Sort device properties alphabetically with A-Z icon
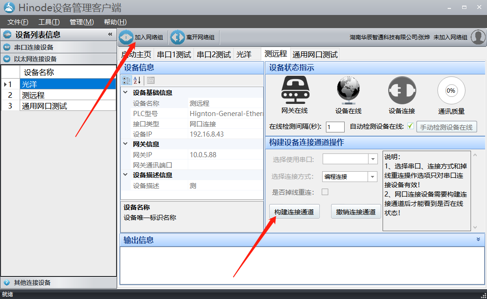Screen dimensions: 487x299 (x=137, y=80)
